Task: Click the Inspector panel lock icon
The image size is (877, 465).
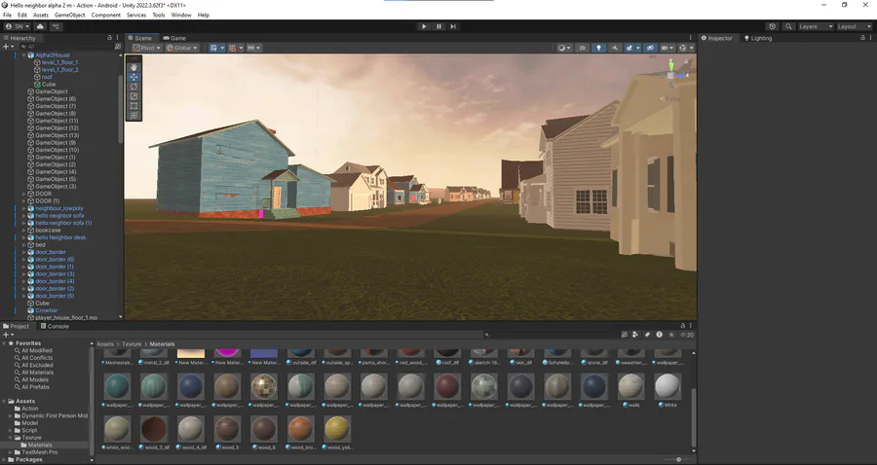Action: [x=862, y=38]
